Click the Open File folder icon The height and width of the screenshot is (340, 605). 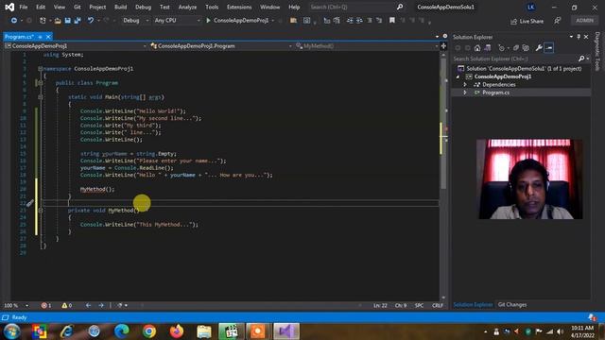point(58,21)
